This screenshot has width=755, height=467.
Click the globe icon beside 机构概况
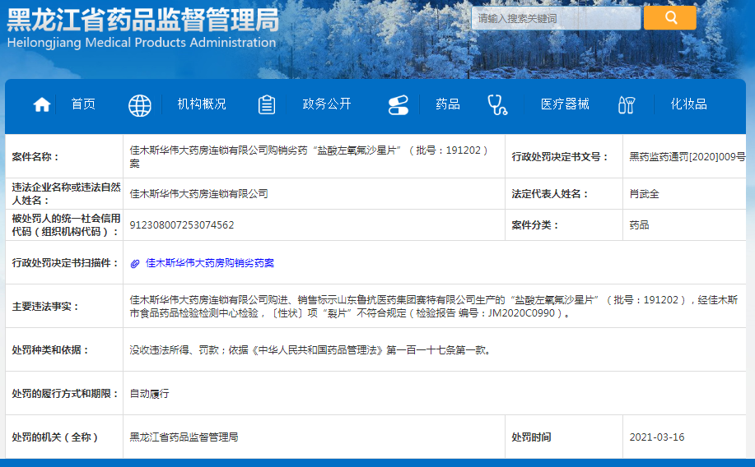[140, 105]
